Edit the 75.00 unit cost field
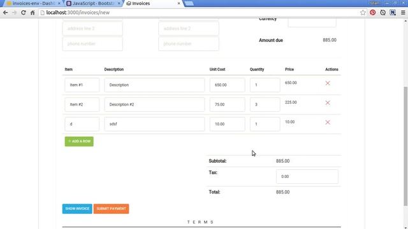This screenshot has height=229, width=408. 227,104
